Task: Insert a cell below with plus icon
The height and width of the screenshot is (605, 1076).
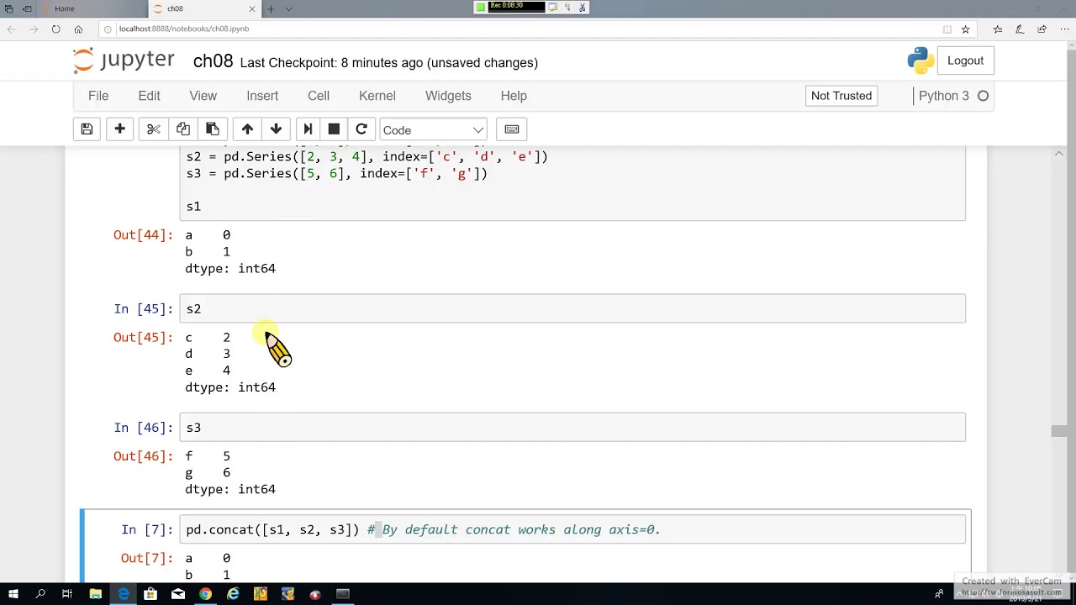Action: tap(119, 129)
